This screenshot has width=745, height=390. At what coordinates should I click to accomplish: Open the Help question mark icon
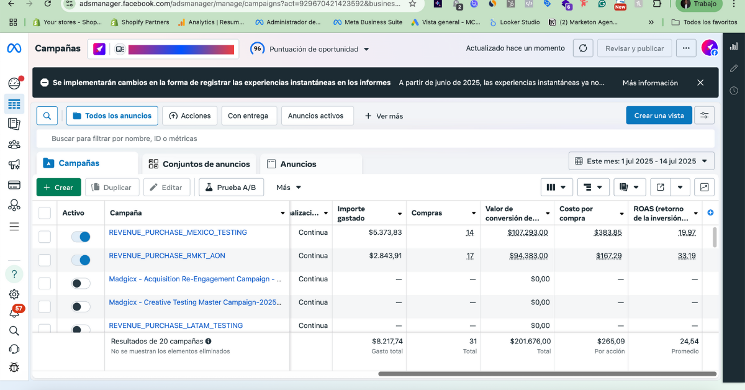14,274
